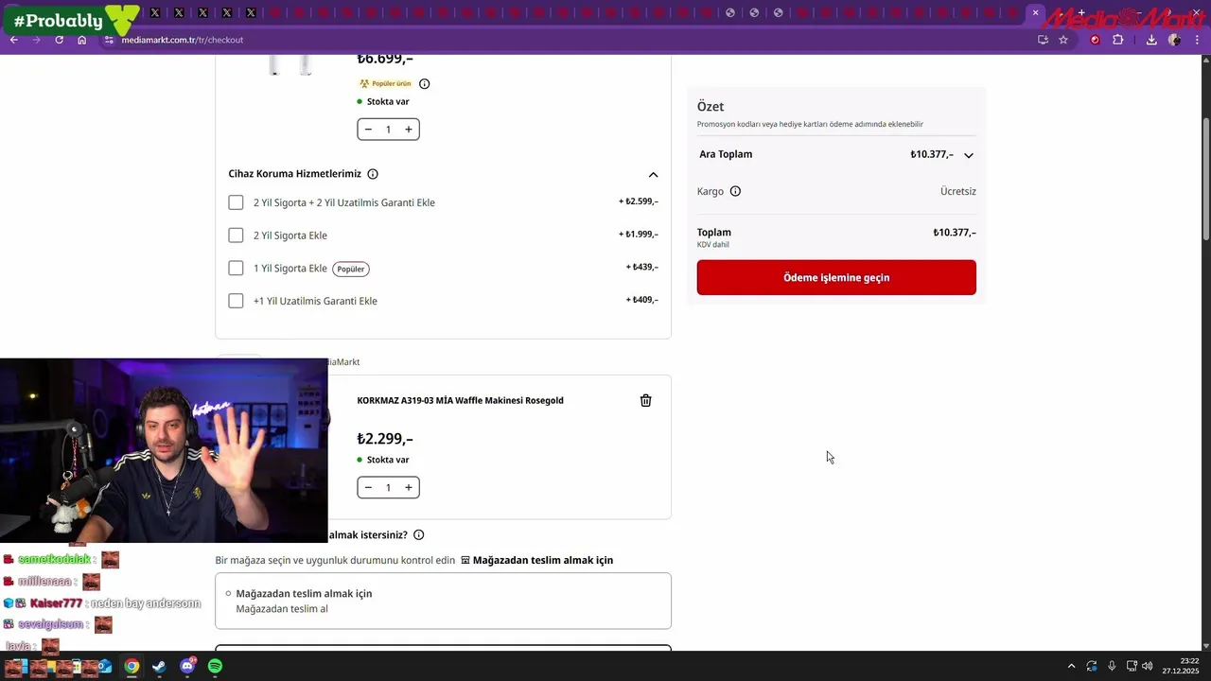Check '2 Yil Sigorta Ekle' option

click(x=236, y=236)
